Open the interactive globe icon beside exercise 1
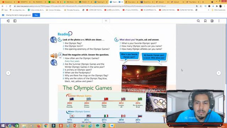The image size is (227, 128). click(54, 40)
